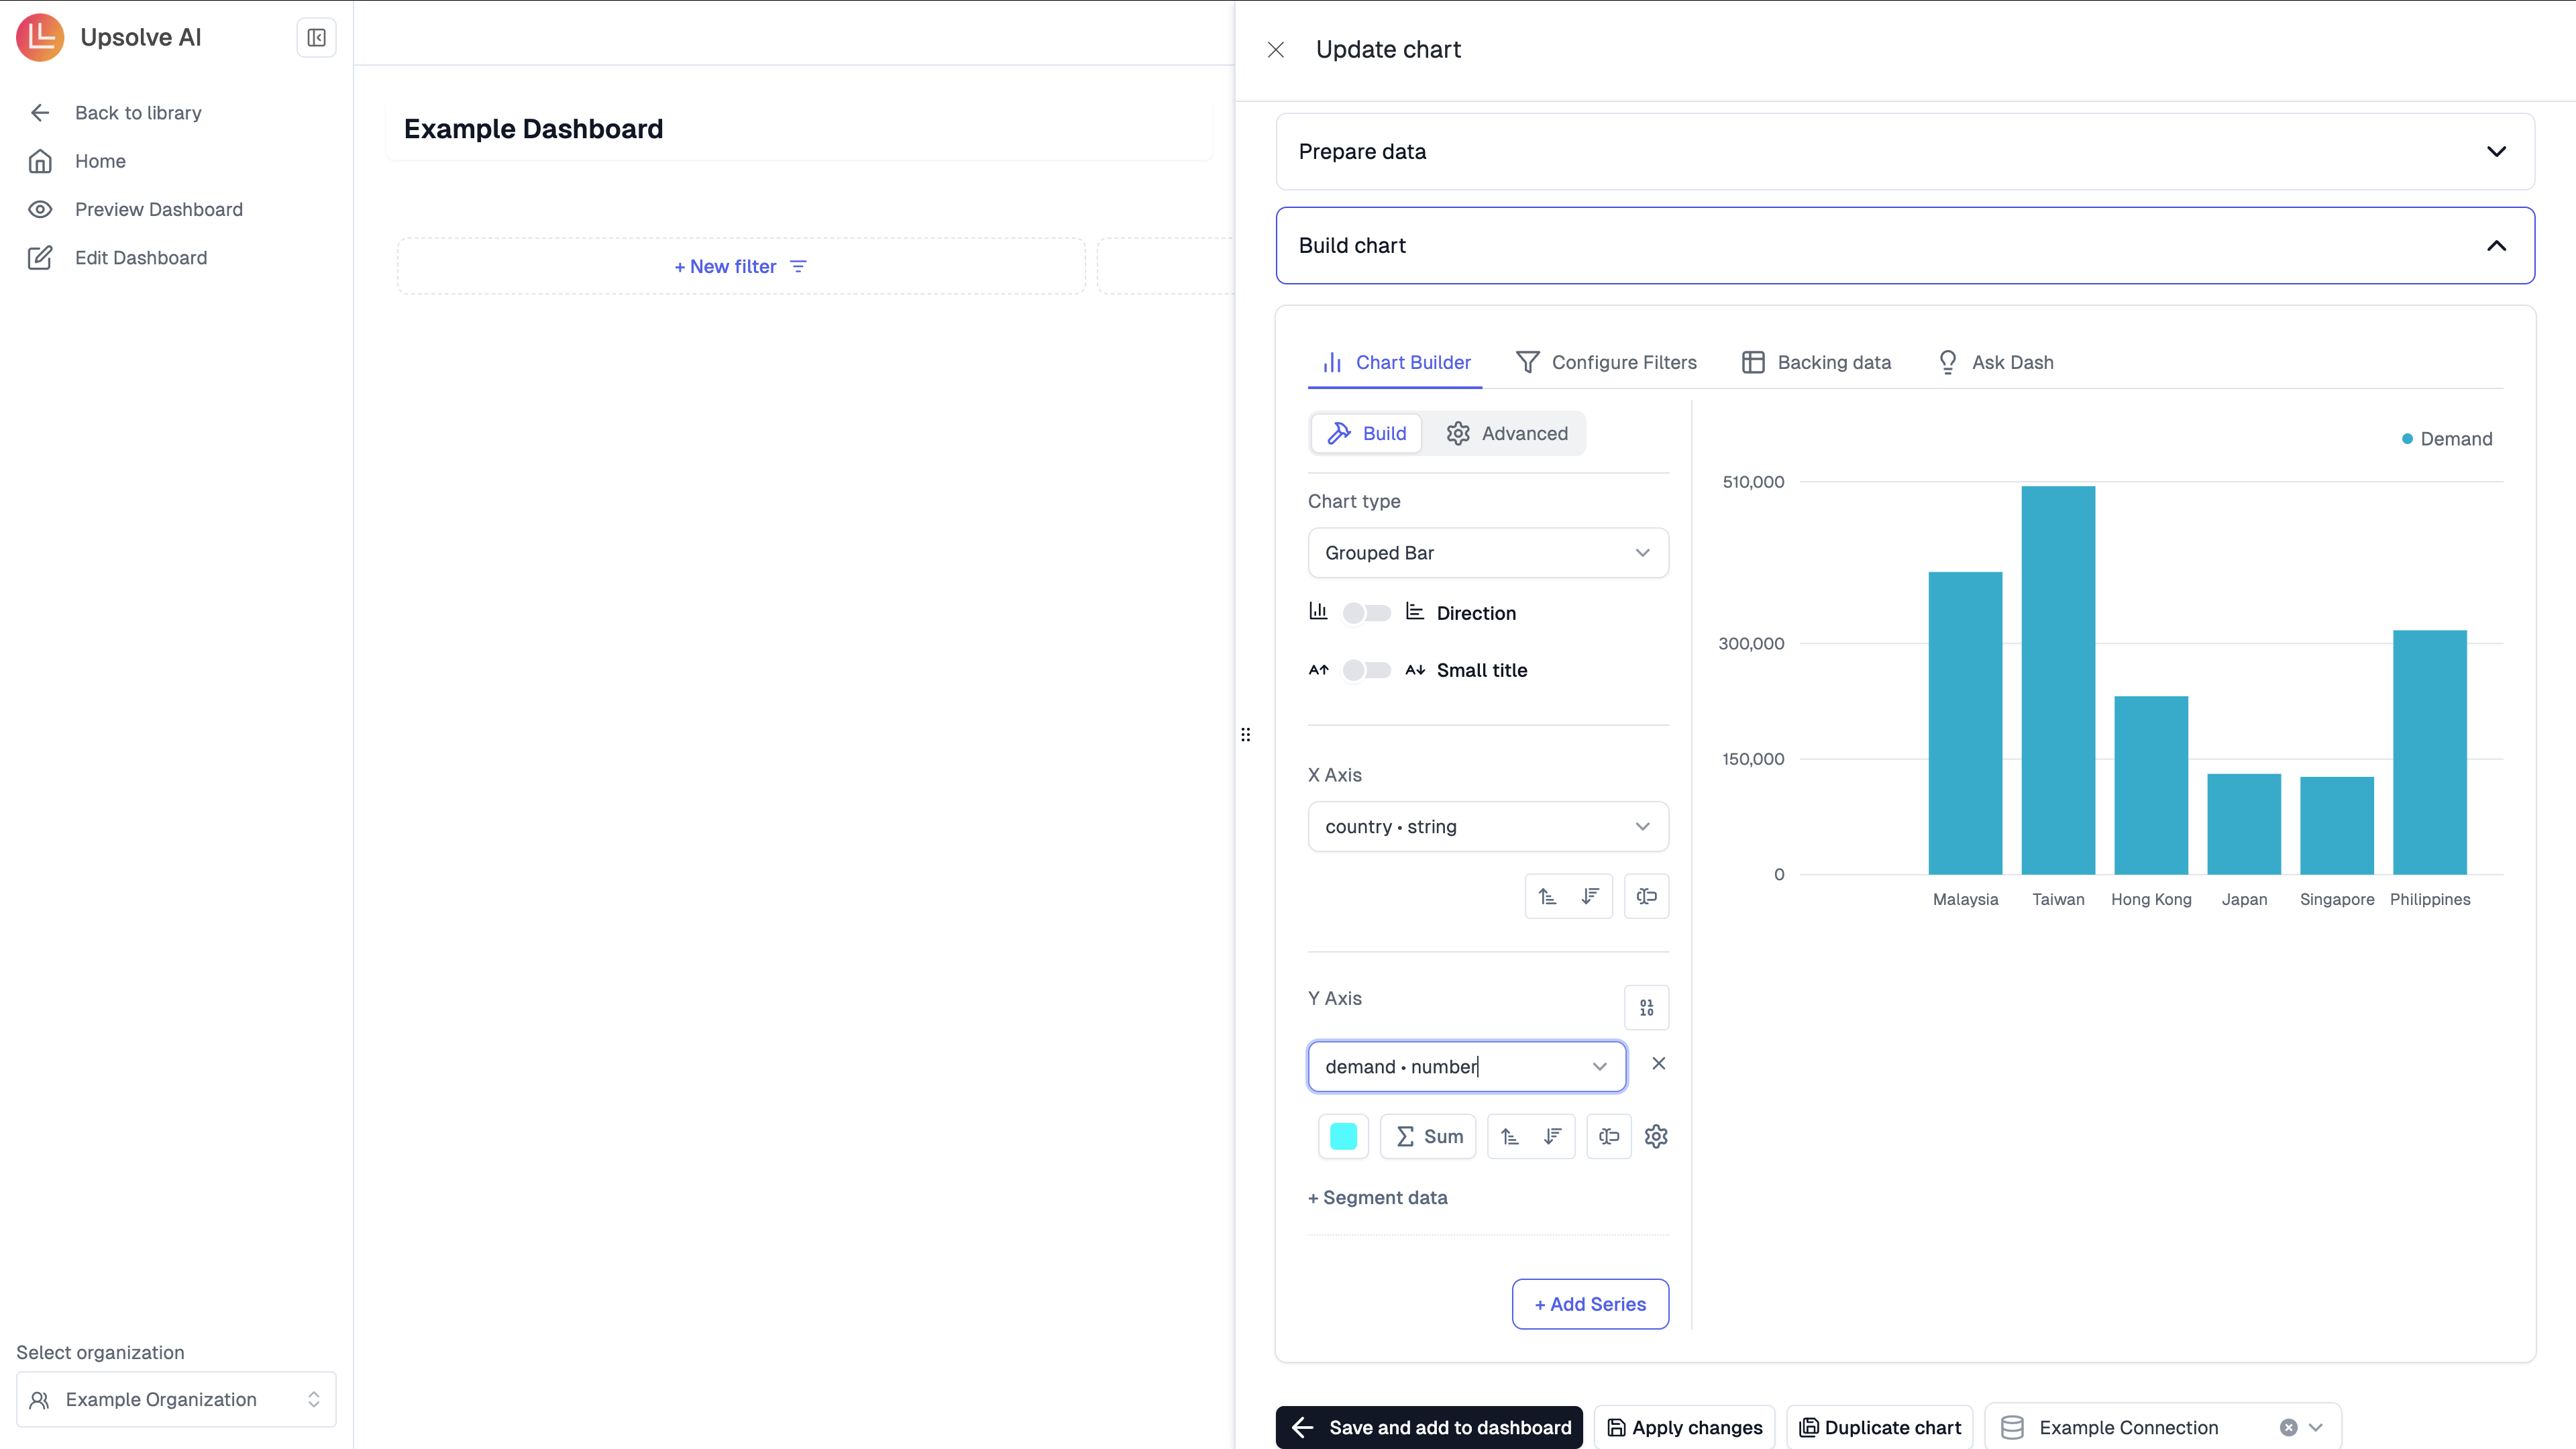Collapse the sidebar panel icon
2576x1449 pixels.
tap(316, 38)
